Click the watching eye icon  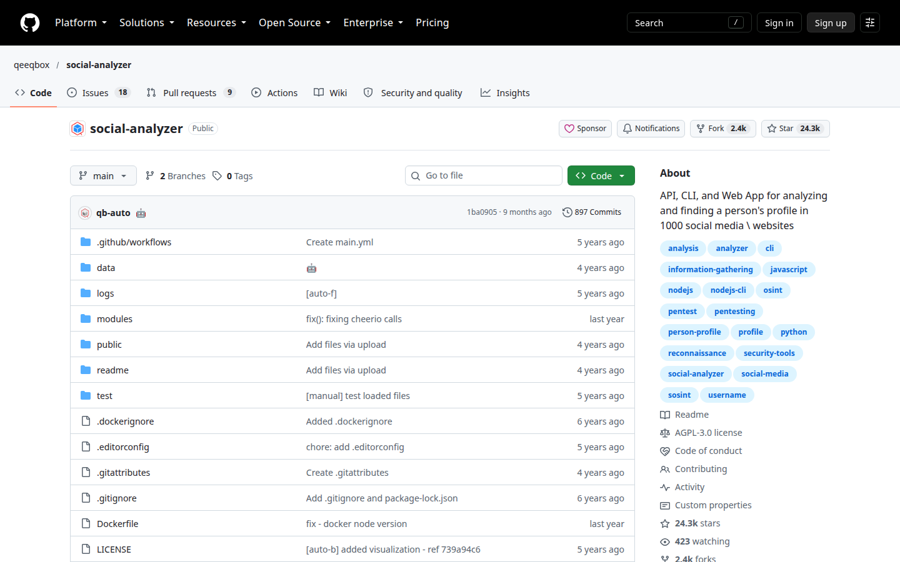[x=665, y=541]
